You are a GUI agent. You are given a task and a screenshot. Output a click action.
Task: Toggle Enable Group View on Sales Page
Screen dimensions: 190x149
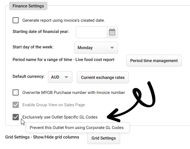16,105
